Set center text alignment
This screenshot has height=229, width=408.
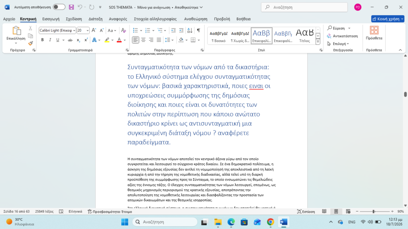pos(143,40)
